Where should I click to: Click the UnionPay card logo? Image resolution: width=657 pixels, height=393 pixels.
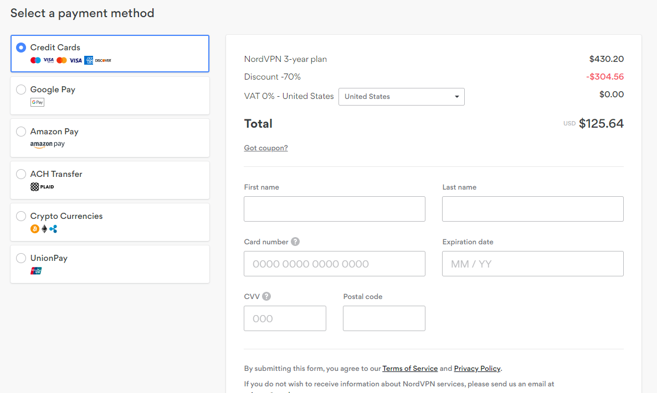point(36,271)
